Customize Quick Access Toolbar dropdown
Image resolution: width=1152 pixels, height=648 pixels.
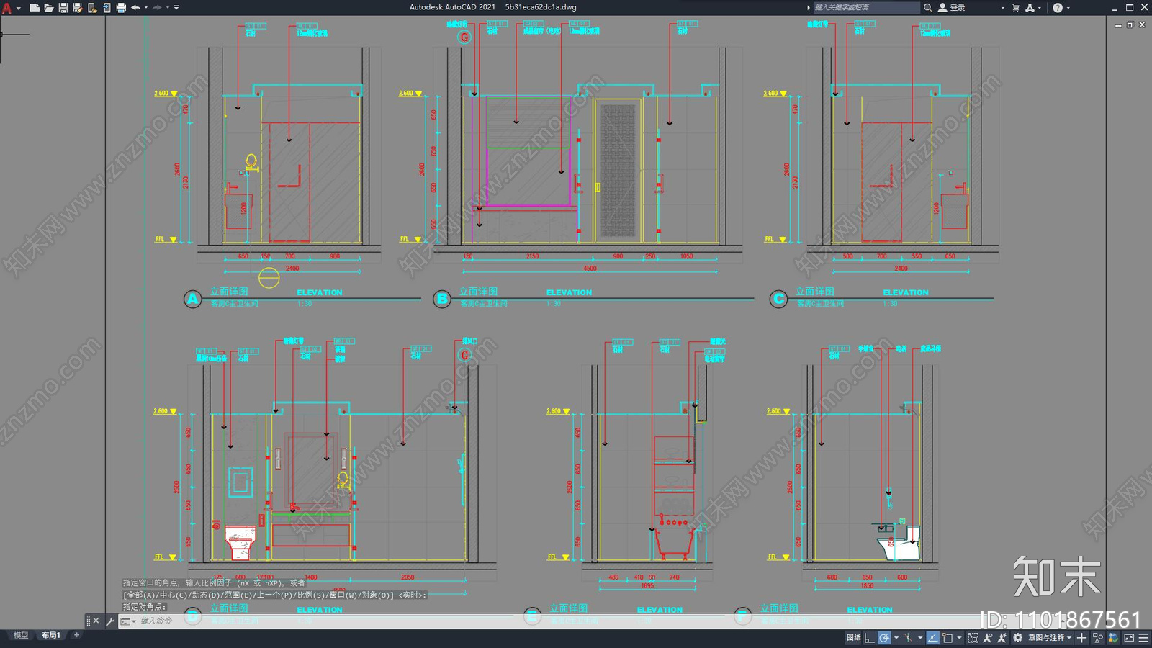(x=176, y=8)
